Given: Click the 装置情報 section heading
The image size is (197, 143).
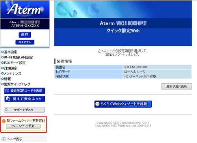Looking at the screenshot, I should coord(64,61).
